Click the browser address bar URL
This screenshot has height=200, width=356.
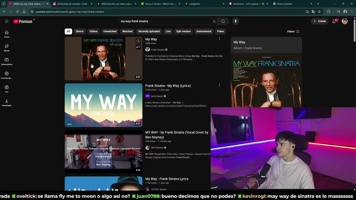click(70, 12)
